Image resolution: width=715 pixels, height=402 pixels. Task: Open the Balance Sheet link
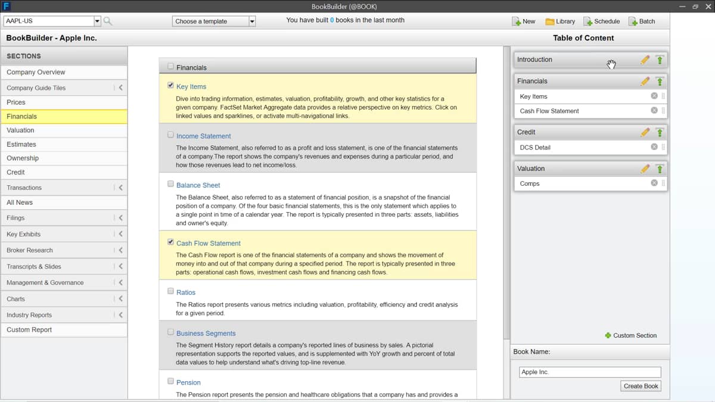point(198,185)
